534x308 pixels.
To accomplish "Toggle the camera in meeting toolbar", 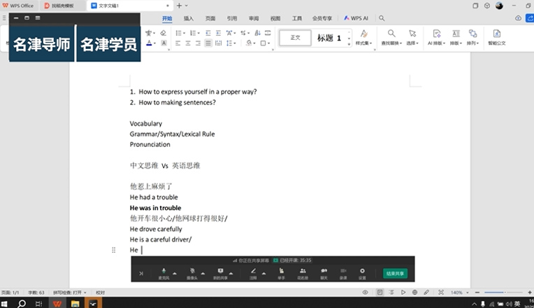I will 191,271.
